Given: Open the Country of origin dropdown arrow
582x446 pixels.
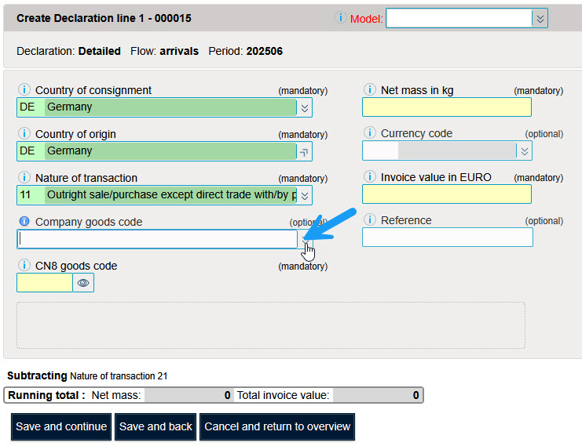Looking at the screenshot, I should coord(305,151).
